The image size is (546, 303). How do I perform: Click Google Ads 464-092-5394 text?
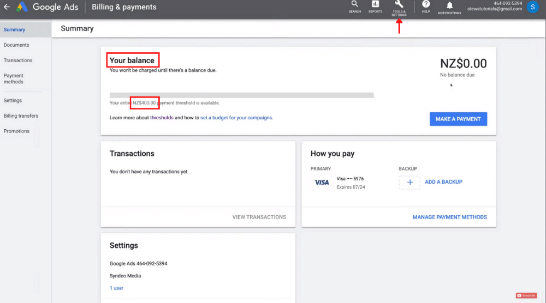138,264
